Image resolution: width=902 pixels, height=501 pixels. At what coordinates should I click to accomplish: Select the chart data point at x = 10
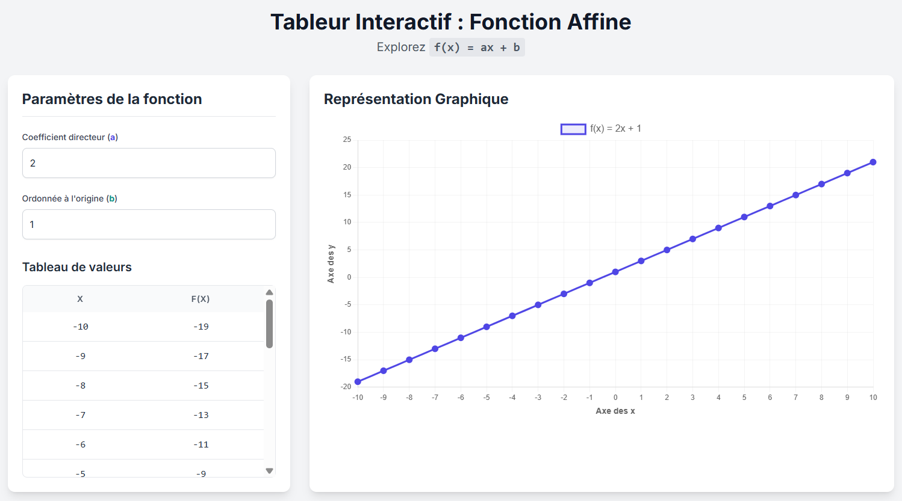873,162
